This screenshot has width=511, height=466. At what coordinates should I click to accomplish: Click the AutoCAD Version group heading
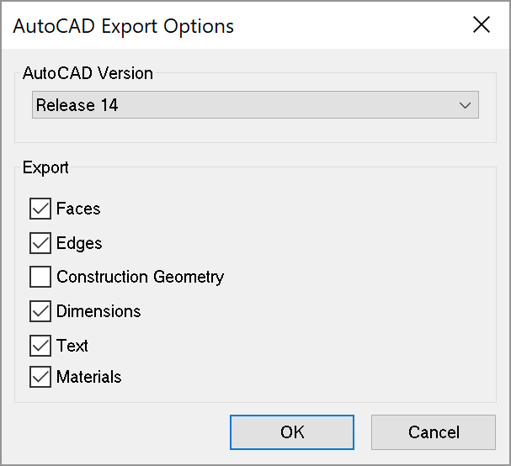click(88, 73)
